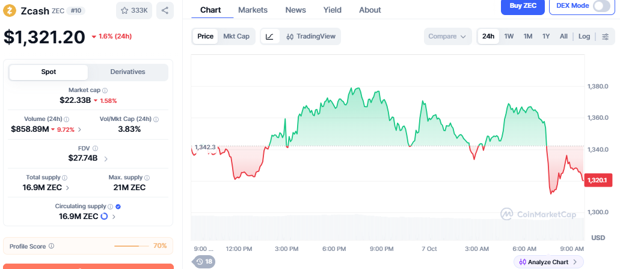Expand Circulating supply details chevron
Viewport: 620px width, 269px height.
coord(114,217)
